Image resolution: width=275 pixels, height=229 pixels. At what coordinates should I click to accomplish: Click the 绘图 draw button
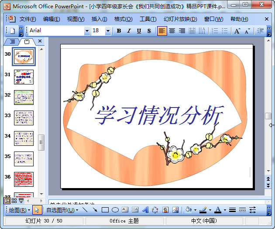coord(20,210)
